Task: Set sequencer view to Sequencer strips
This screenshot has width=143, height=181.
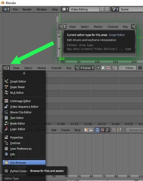Action: (x=98, y=130)
